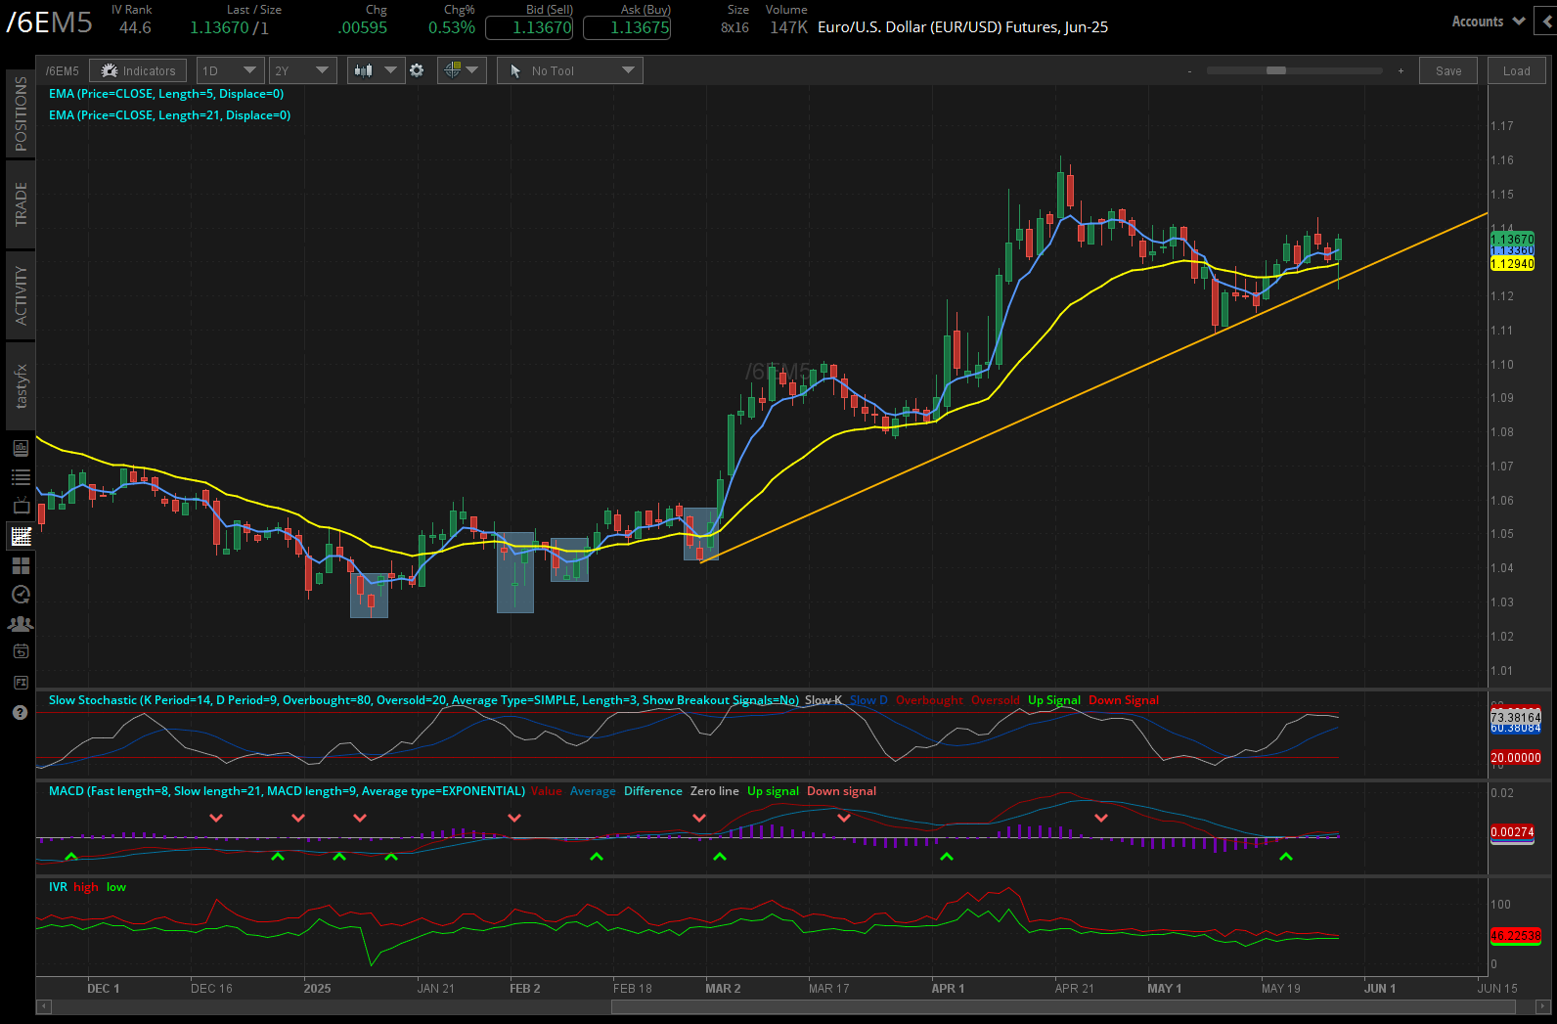This screenshot has width=1557, height=1024.
Task: Click the list lines sidebar icon
Action: (x=21, y=477)
